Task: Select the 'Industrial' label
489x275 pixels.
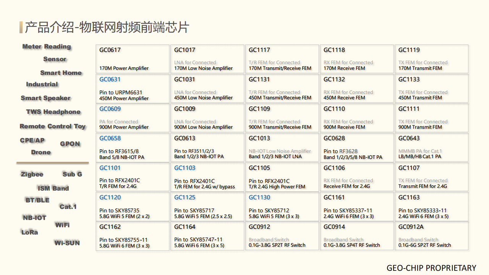Action: click(x=42, y=84)
